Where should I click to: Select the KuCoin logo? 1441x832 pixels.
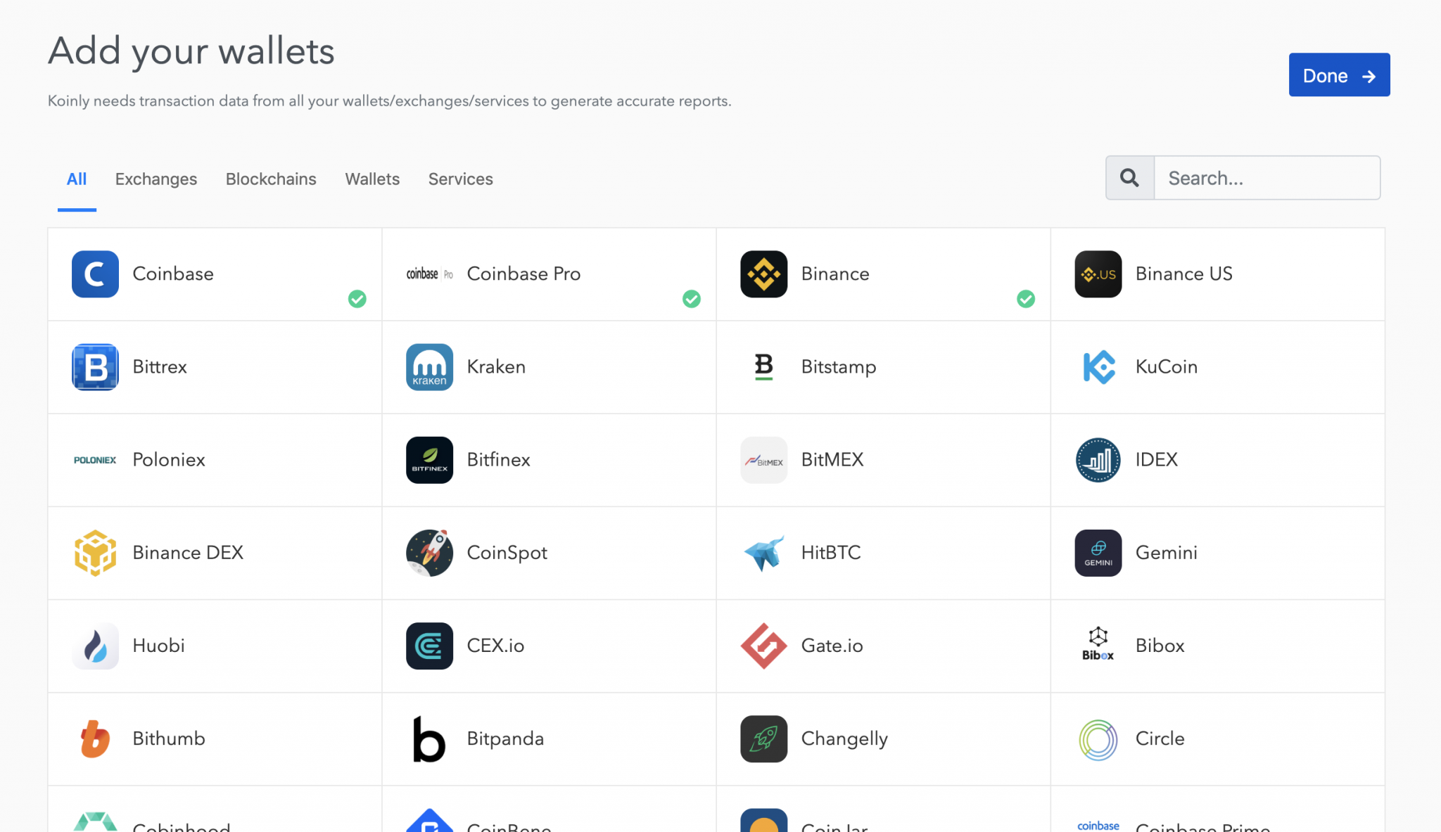coord(1098,367)
